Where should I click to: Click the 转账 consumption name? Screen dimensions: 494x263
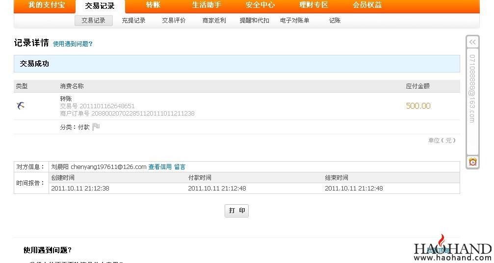[x=66, y=99]
